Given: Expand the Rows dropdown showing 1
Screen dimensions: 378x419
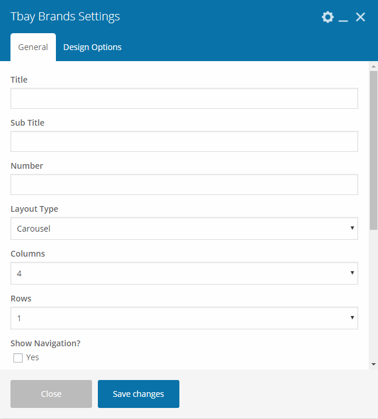Looking at the screenshot, I should pos(184,318).
